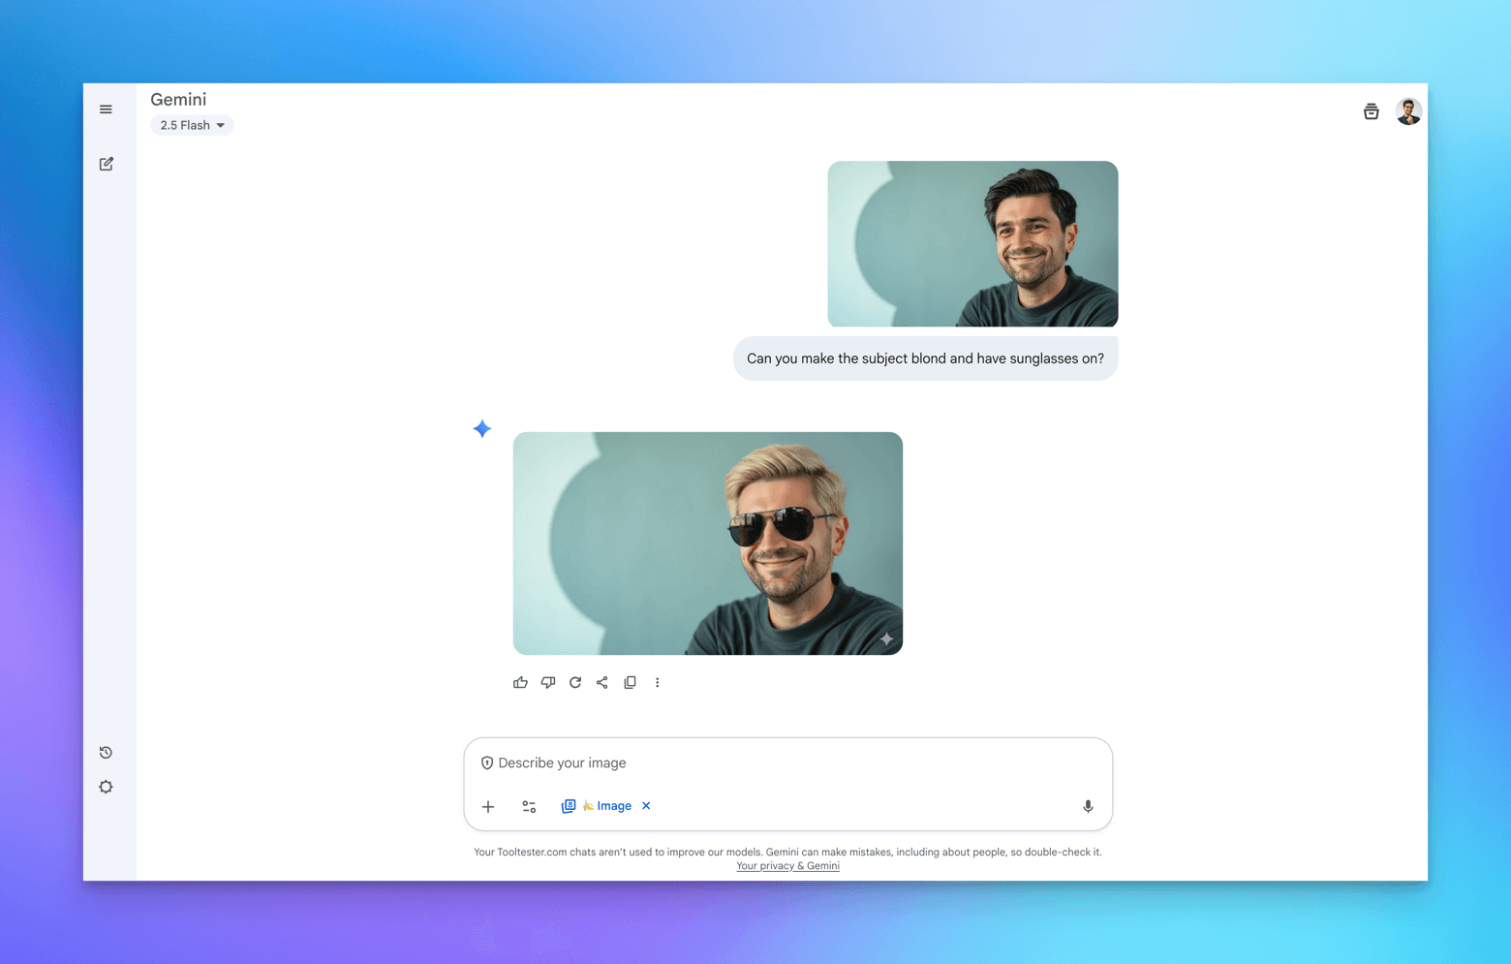Open the hamburger main menu
This screenshot has width=1511, height=964.
(x=106, y=109)
